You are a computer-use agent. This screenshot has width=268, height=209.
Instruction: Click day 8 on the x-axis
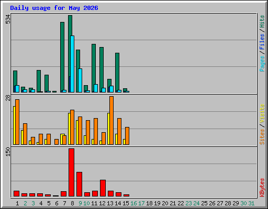pyautogui.click(x=72, y=203)
